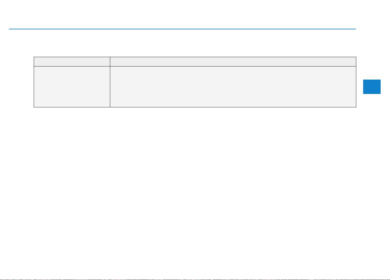Click the blue chapter tab square
390x280 pixels.
(x=372, y=87)
